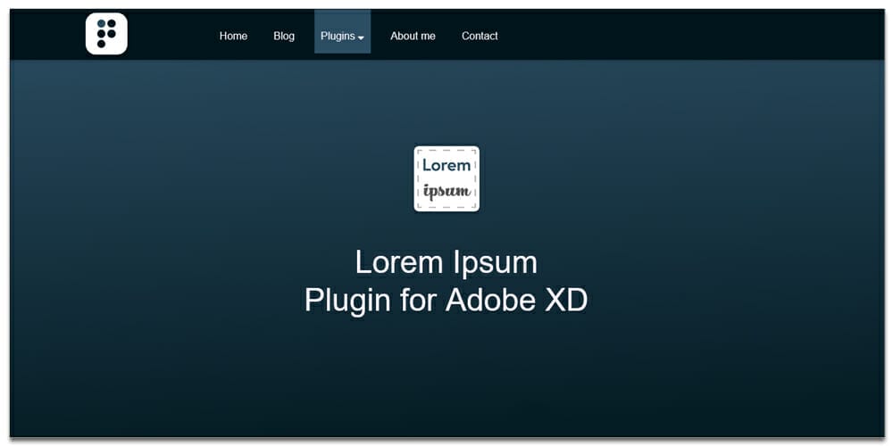Click the 'Plugin for Adobe XD' heading line

[446, 301]
